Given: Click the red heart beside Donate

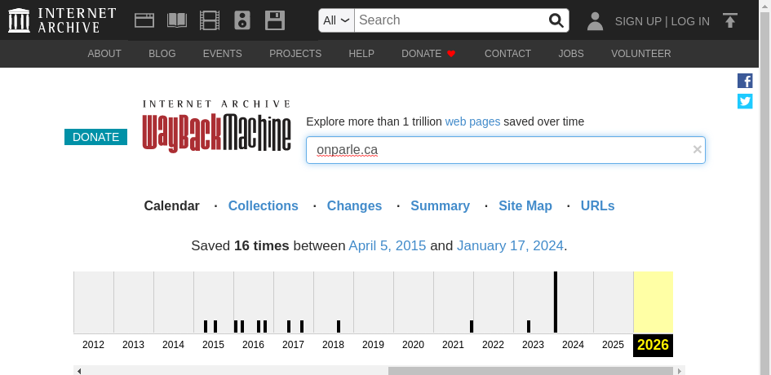Looking at the screenshot, I should [x=451, y=54].
